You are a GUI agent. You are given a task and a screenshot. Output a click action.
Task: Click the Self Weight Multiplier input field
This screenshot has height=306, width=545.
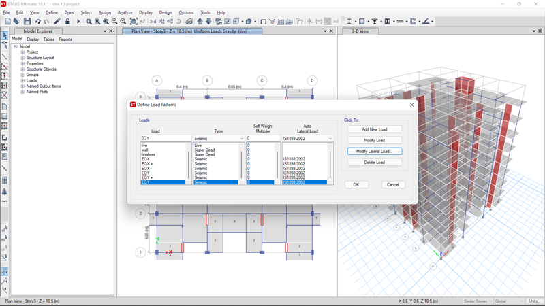coord(263,139)
